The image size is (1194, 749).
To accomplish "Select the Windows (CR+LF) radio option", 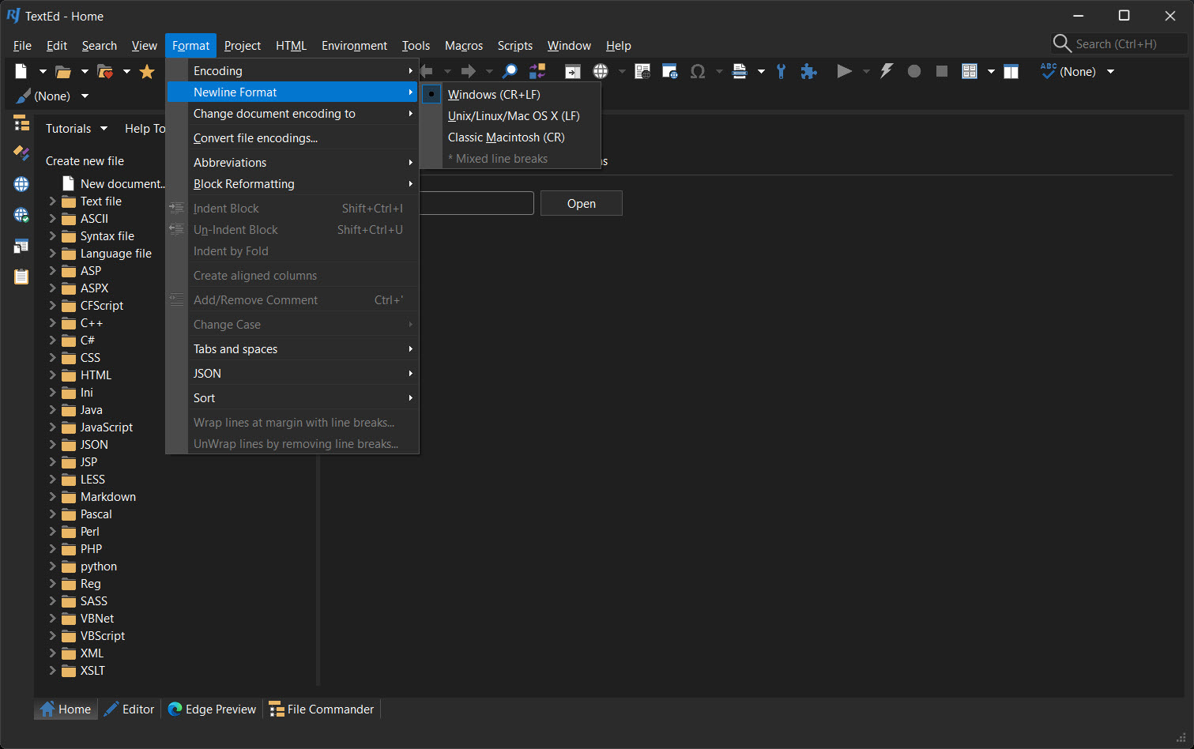I will [x=494, y=94].
